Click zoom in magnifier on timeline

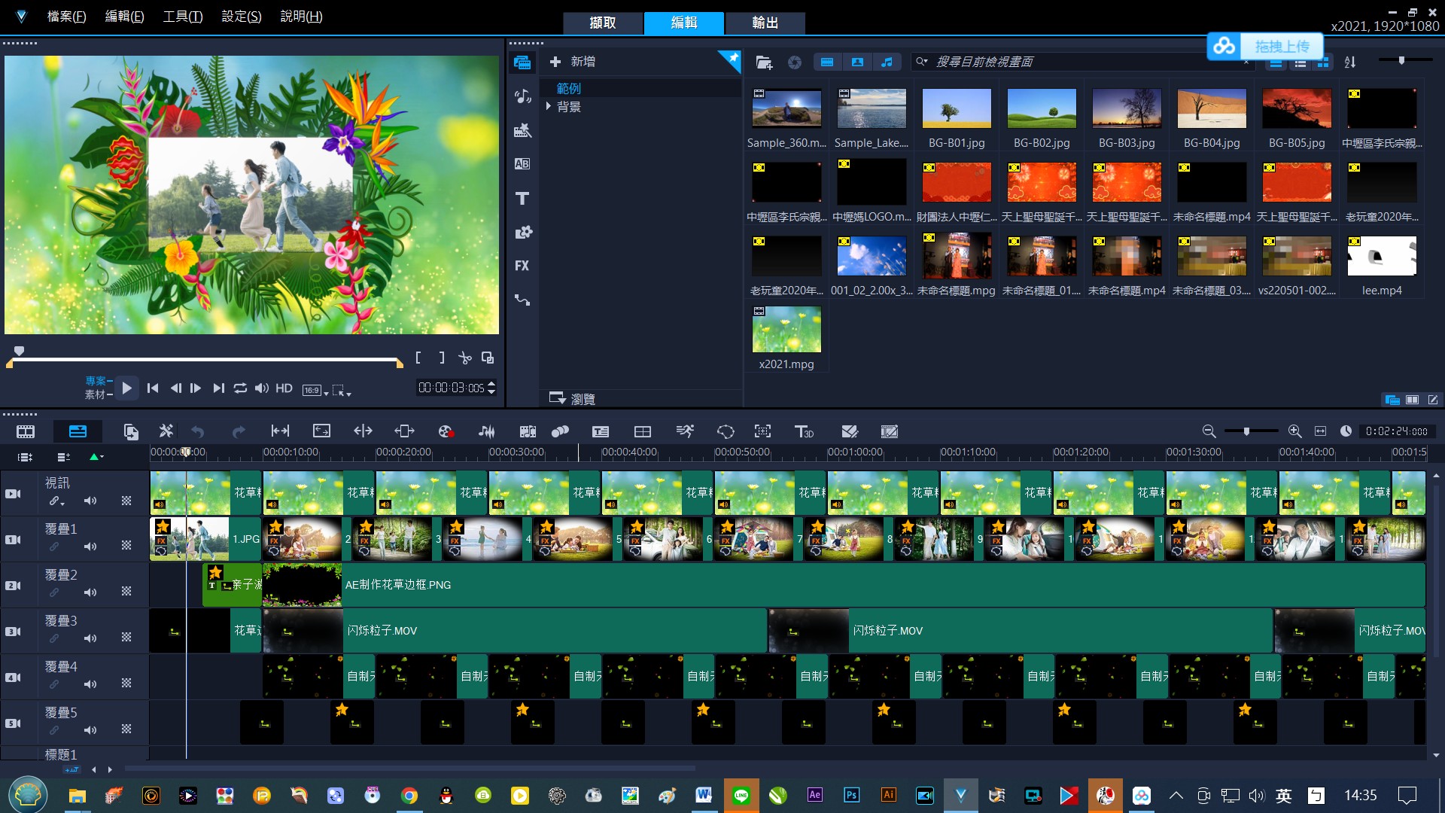(1294, 431)
